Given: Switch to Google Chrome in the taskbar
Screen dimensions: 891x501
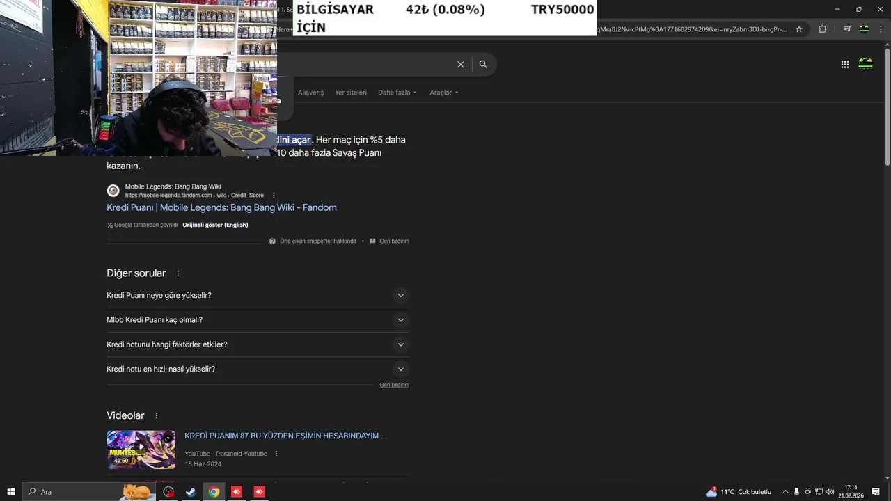Looking at the screenshot, I should pos(214,492).
